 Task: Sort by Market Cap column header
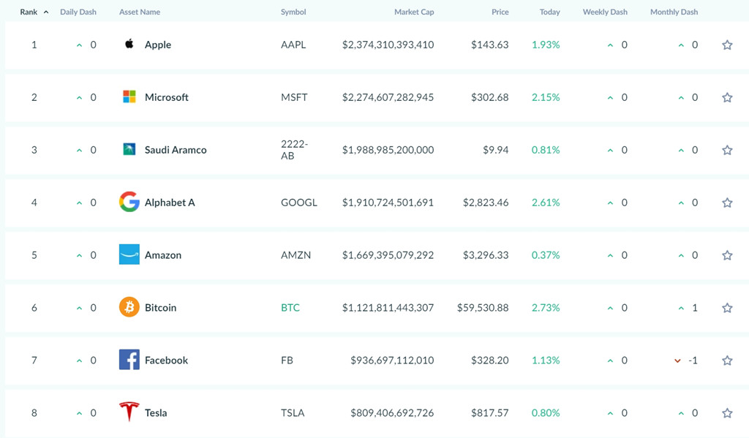pyautogui.click(x=414, y=12)
